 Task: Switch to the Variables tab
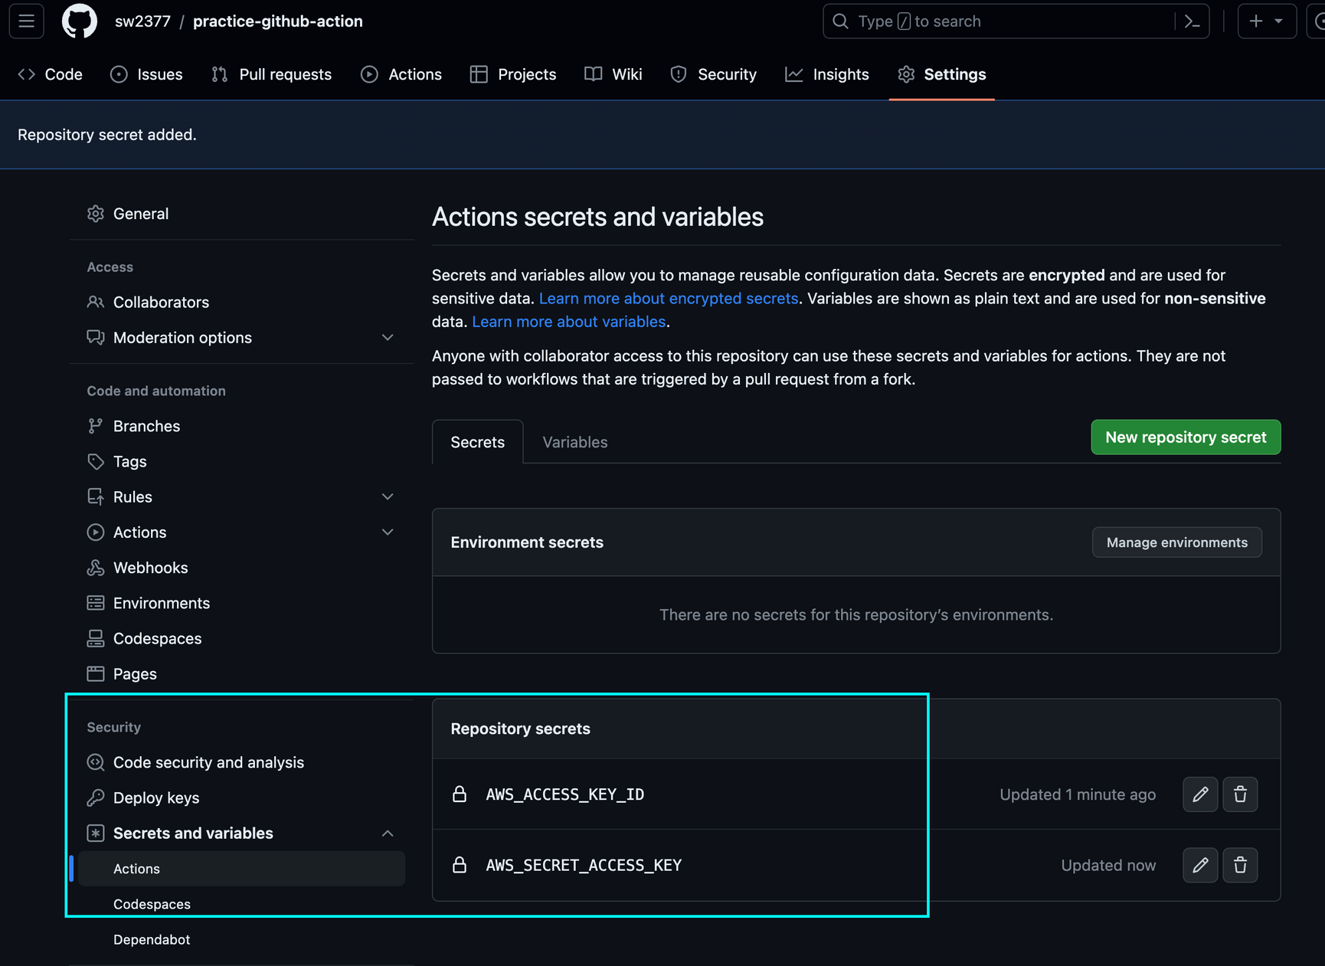click(574, 442)
